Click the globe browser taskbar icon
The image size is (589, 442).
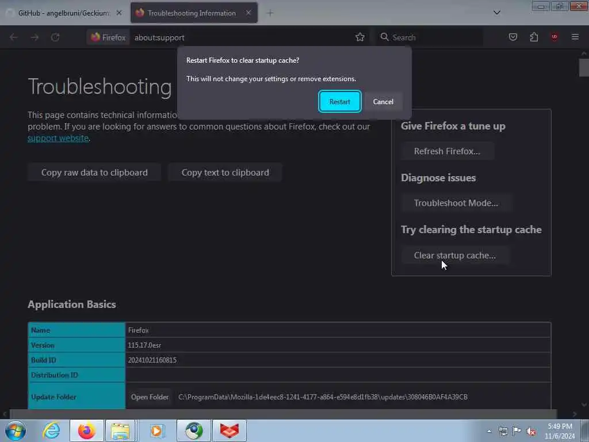194,430
